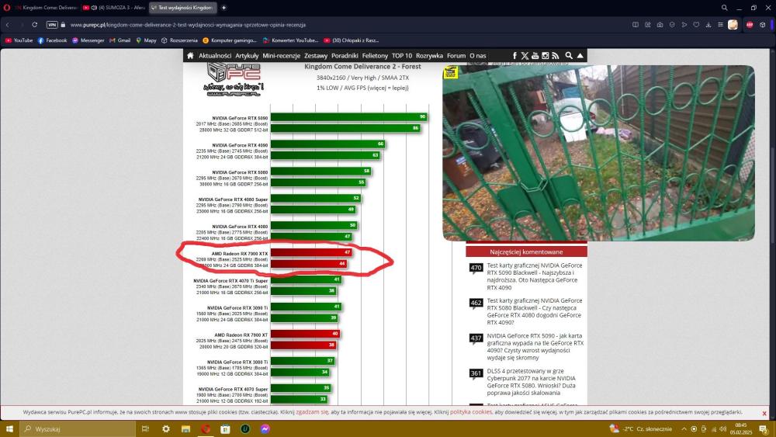Click the scroll-to-top triangle icon

580,56
